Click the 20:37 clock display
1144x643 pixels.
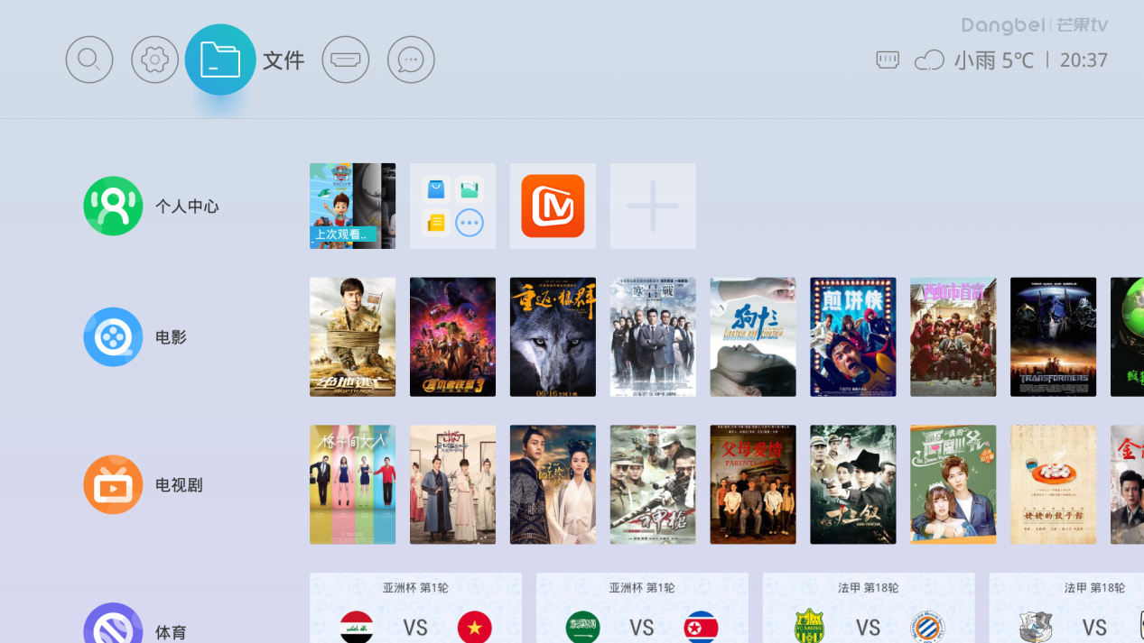1084,60
